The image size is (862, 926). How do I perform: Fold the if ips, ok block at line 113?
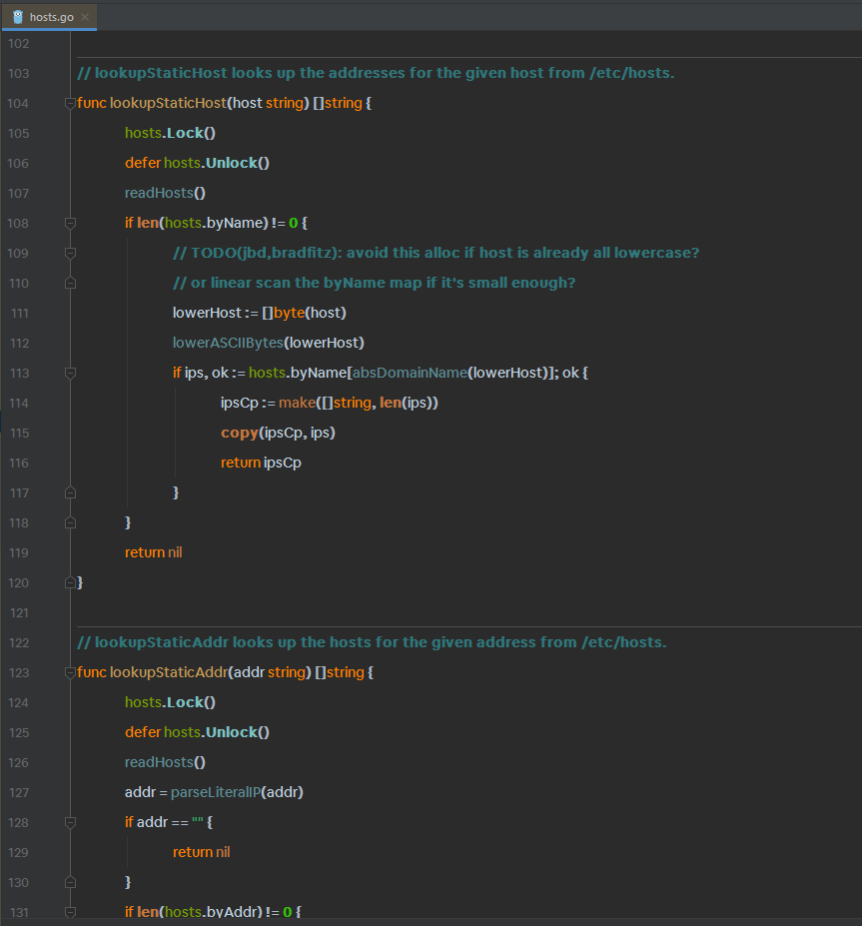point(70,373)
